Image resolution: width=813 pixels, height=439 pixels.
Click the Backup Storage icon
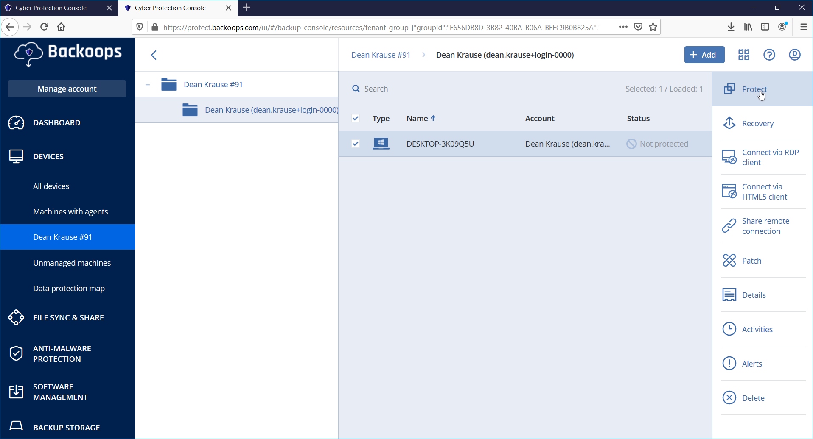[16, 425]
